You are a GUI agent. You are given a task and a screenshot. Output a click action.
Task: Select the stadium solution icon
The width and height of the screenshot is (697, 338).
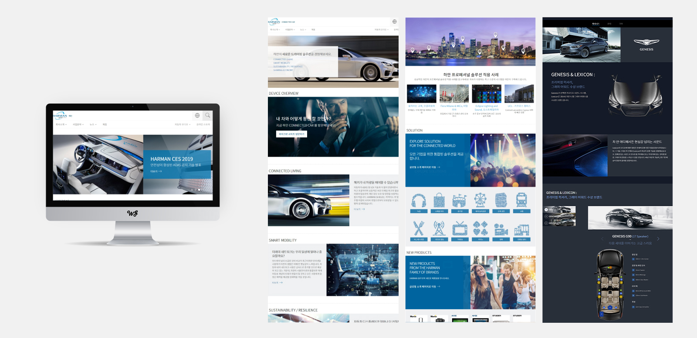coord(460,201)
